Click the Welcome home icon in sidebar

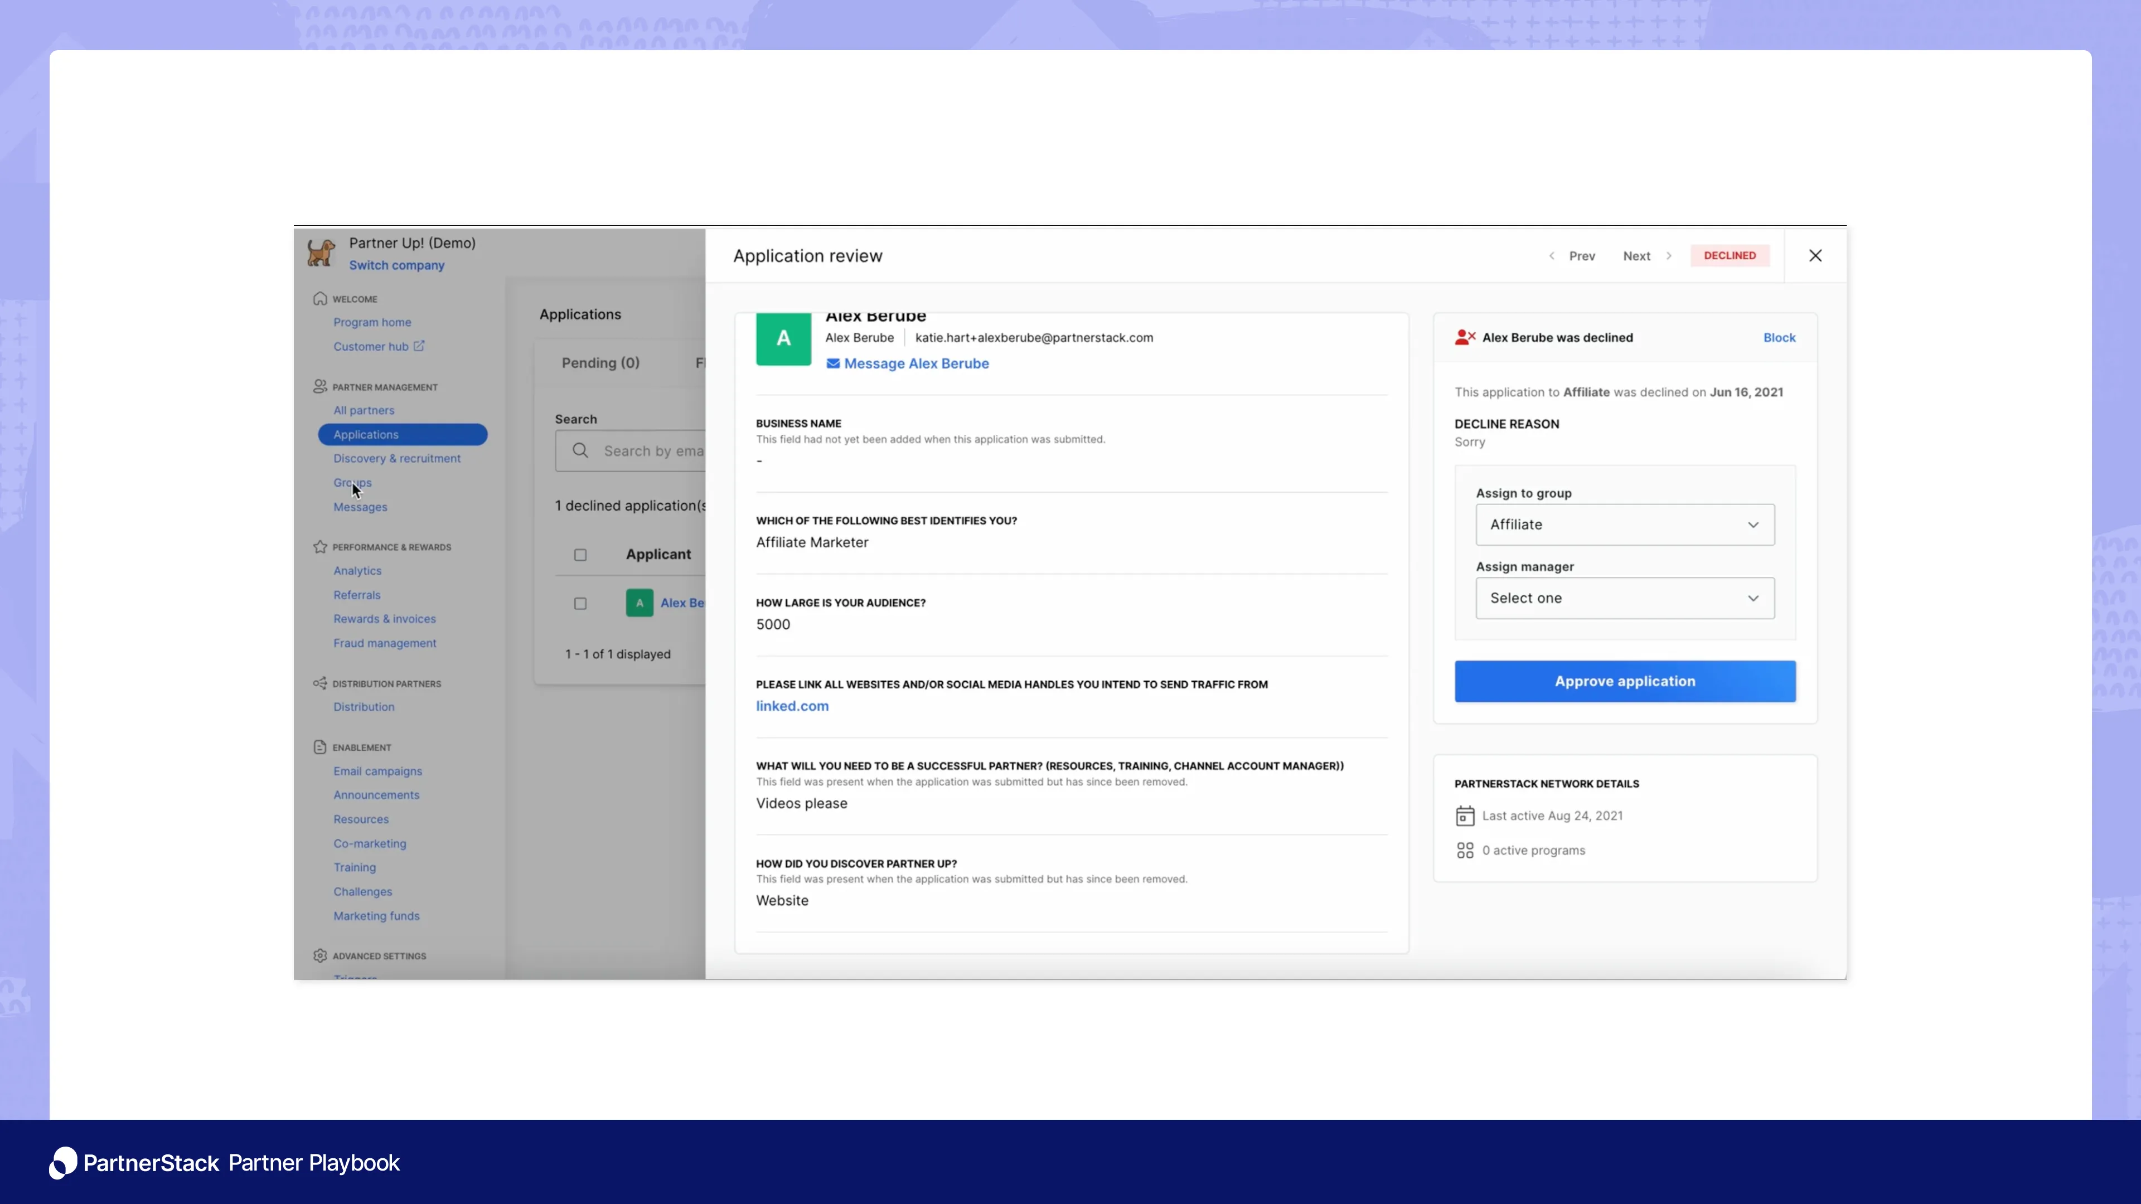pos(320,298)
